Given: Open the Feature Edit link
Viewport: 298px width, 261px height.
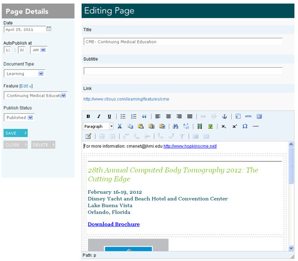Looking at the screenshot, I should [x=26, y=86].
